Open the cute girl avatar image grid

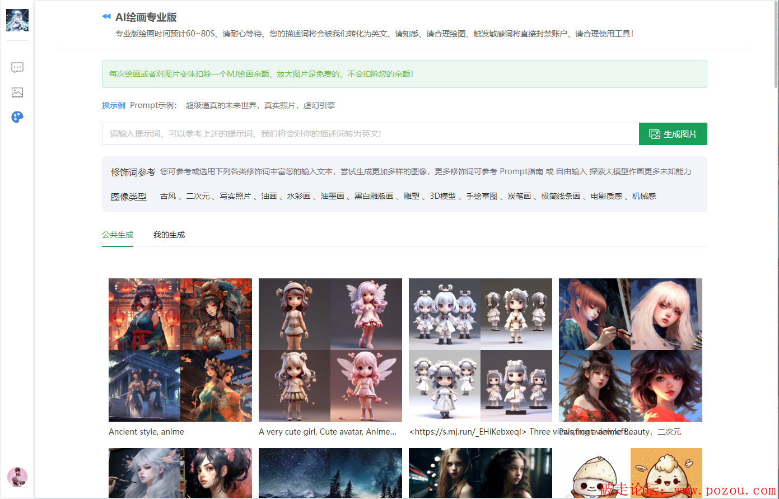click(330, 350)
